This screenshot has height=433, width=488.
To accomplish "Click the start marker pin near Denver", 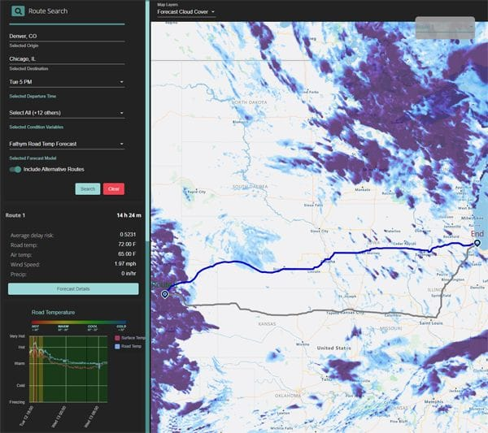I will (165, 294).
